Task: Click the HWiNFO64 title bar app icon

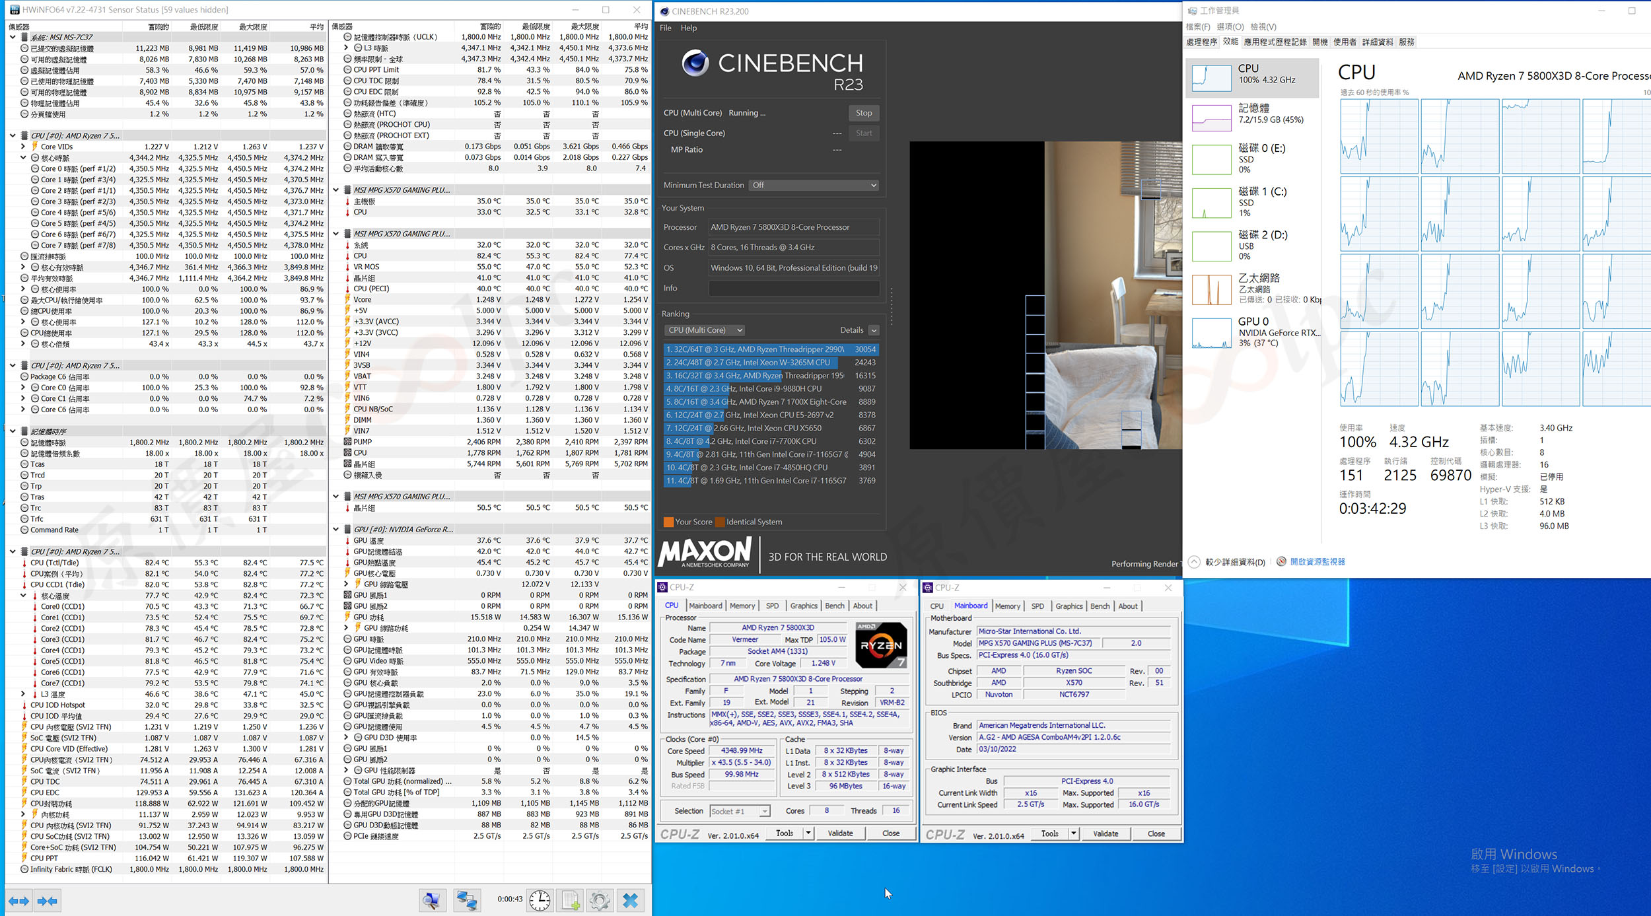Action: [x=14, y=10]
